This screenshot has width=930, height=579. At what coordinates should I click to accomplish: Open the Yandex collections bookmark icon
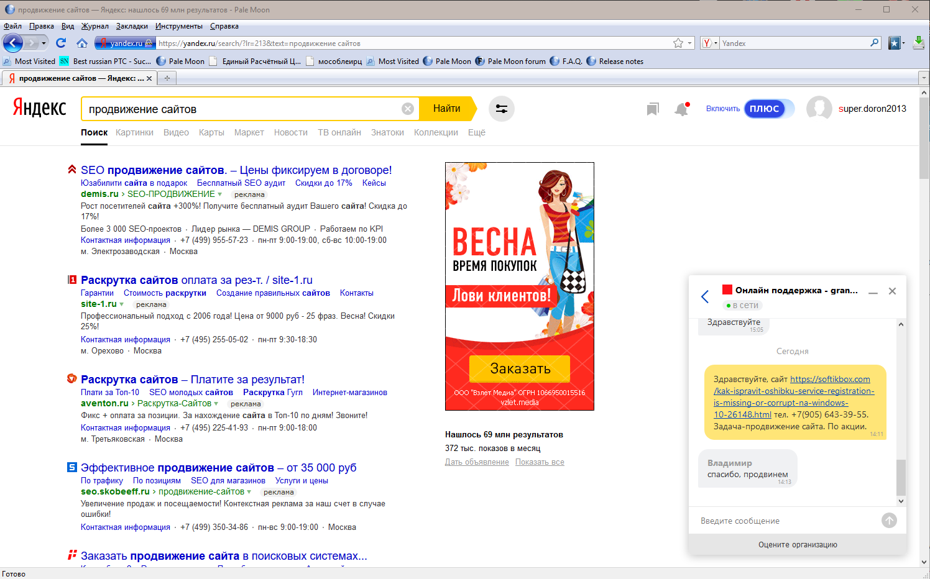point(652,109)
